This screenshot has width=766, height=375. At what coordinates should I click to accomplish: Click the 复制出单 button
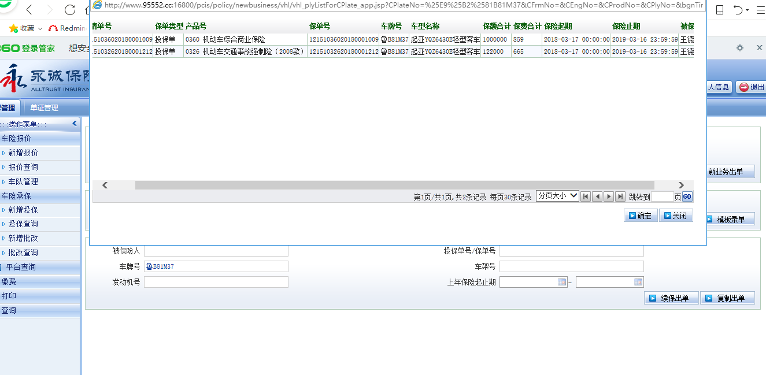coord(728,298)
